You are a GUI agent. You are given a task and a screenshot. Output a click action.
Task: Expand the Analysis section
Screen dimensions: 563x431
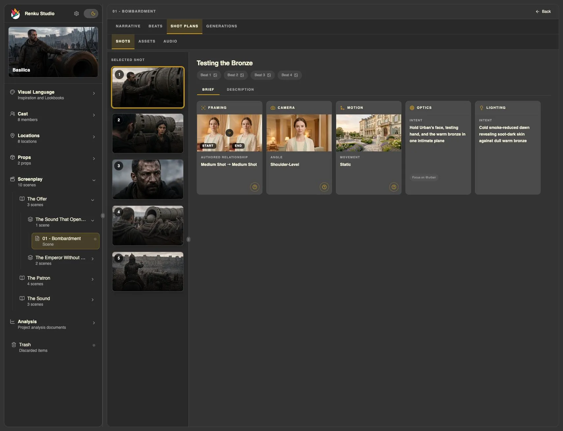point(94,323)
